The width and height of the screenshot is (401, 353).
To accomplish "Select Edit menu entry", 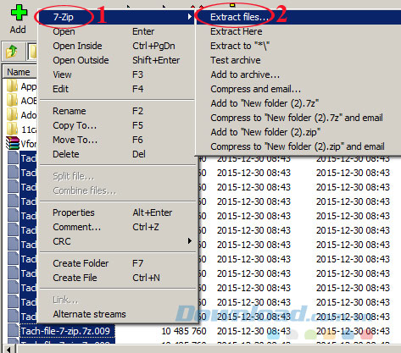I will (116, 89).
